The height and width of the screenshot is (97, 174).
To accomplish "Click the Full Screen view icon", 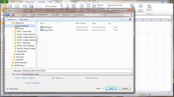I will (31, 6).
